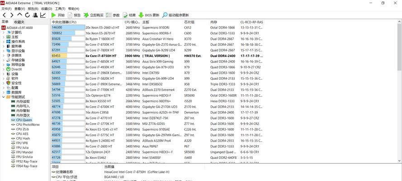Image resolution: width=402 pixels, height=181 pixels.
Task: Select the 20x Xeon E5-2660 v3 HT row
Action: [x=157, y=28]
